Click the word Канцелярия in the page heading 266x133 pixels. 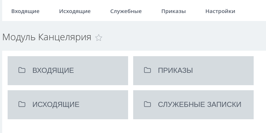(65, 37)
